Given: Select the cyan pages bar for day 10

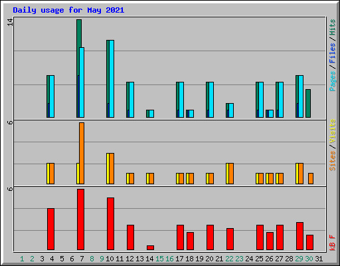Looking at the screenshot, I should tap(112, 78).
